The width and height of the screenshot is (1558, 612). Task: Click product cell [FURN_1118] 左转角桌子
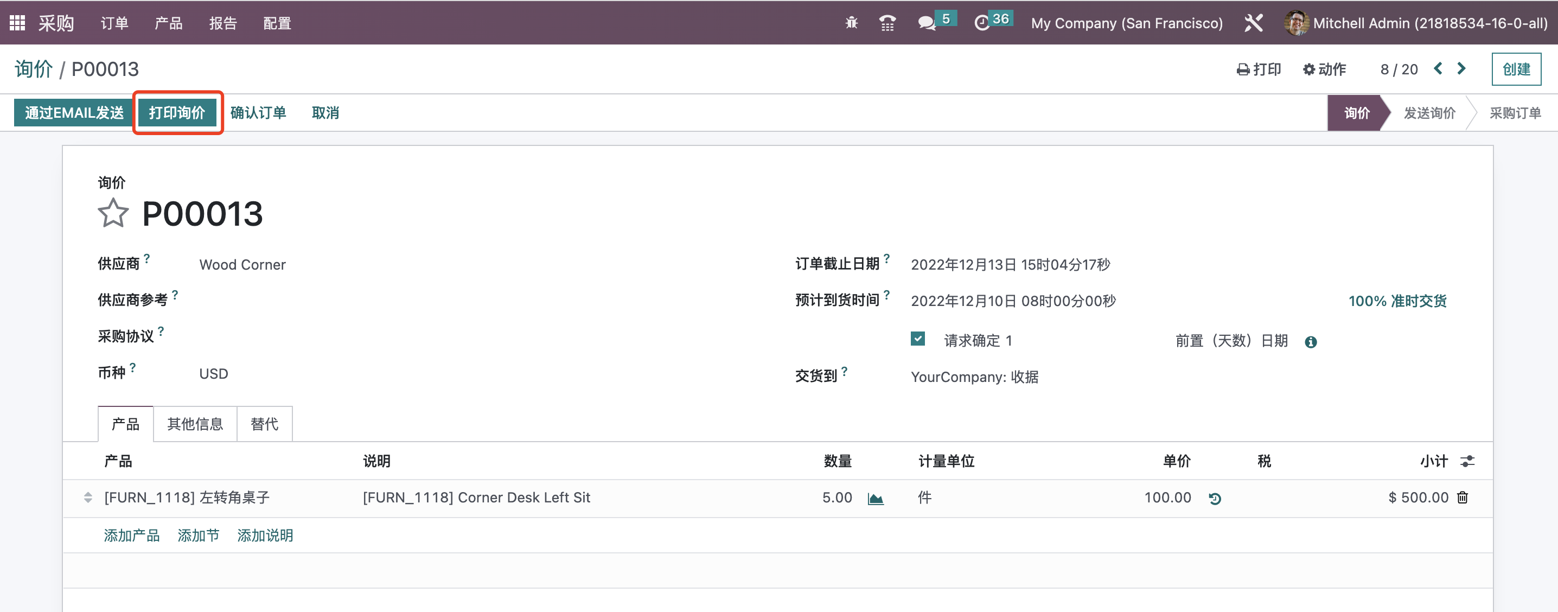(187, 497)
